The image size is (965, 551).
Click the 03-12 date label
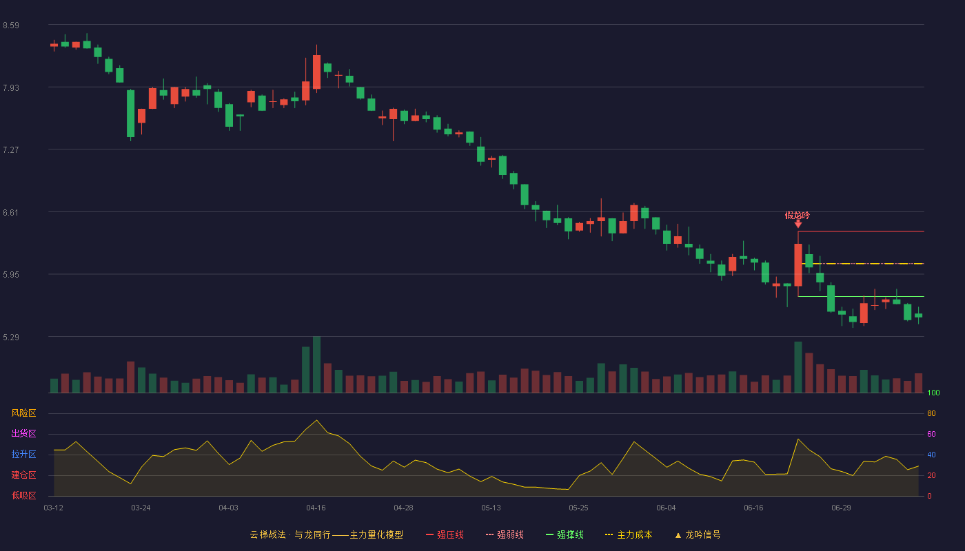pyautogui.click(x=54, y=508)
